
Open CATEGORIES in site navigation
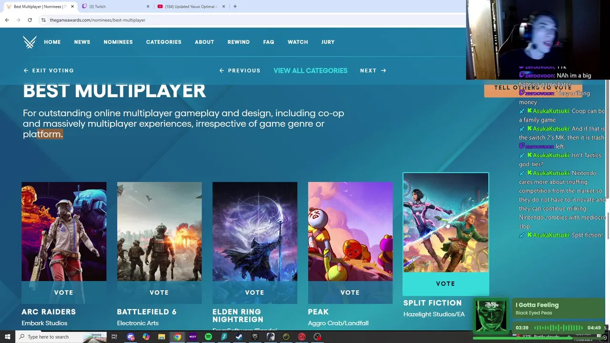(x=163, y=42)
